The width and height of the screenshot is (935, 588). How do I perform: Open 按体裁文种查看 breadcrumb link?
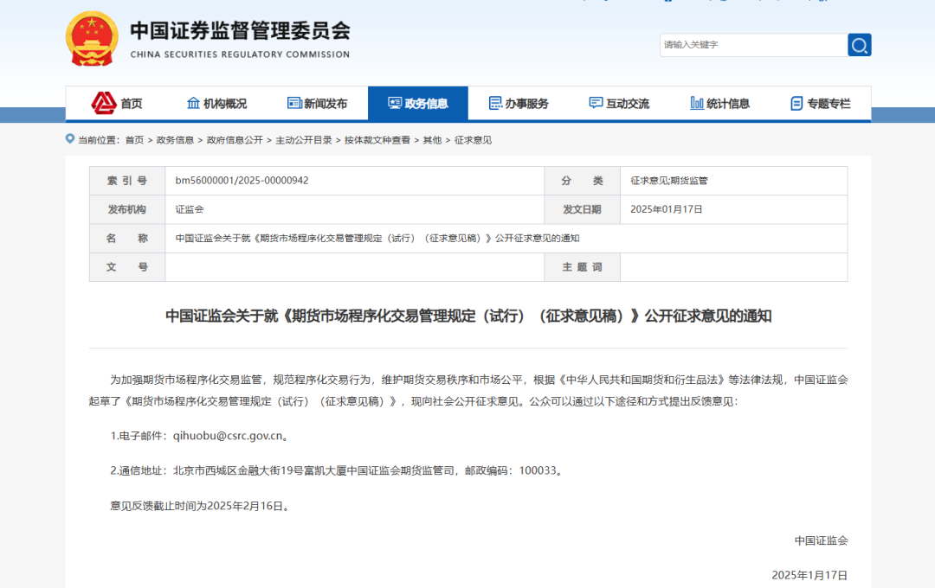coord(377,140)
